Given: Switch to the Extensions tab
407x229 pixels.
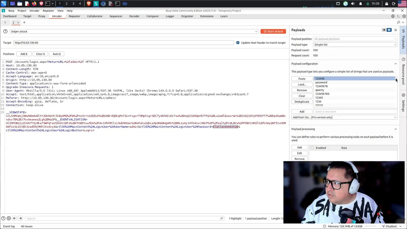Looking at the screenshot, I should (207, 16).
